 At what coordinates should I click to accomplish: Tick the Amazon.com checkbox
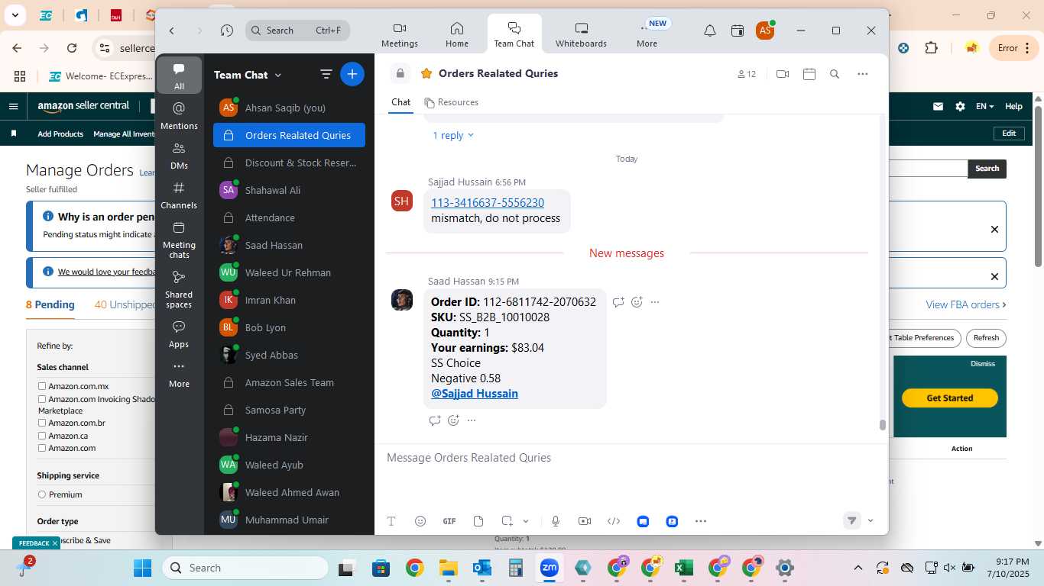click(42, 448)
